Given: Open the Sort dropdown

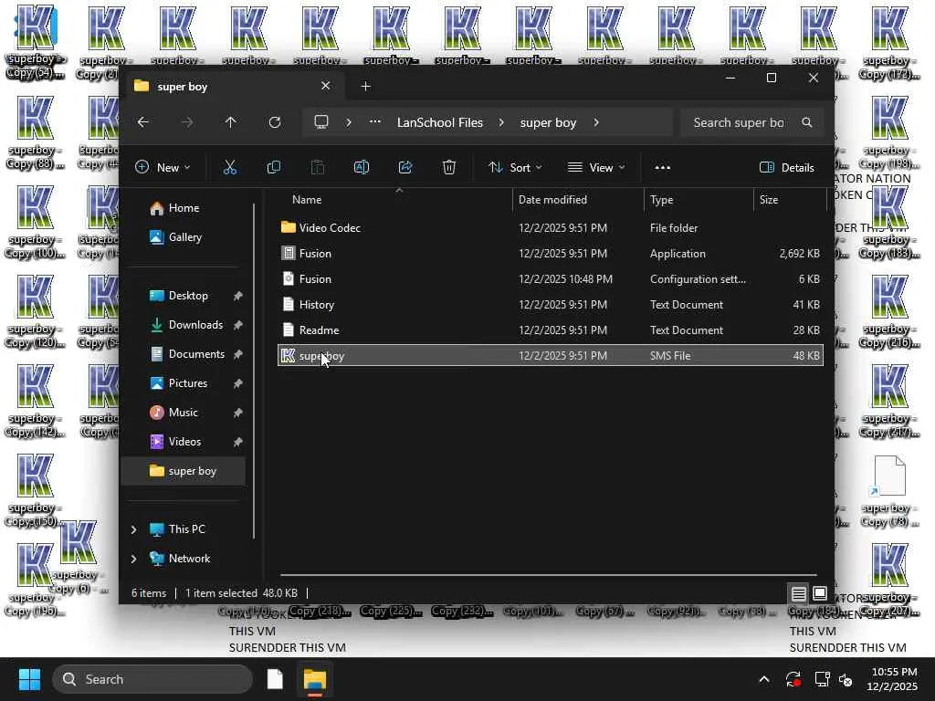Looking at the screenshot, I should click(515, 168).
